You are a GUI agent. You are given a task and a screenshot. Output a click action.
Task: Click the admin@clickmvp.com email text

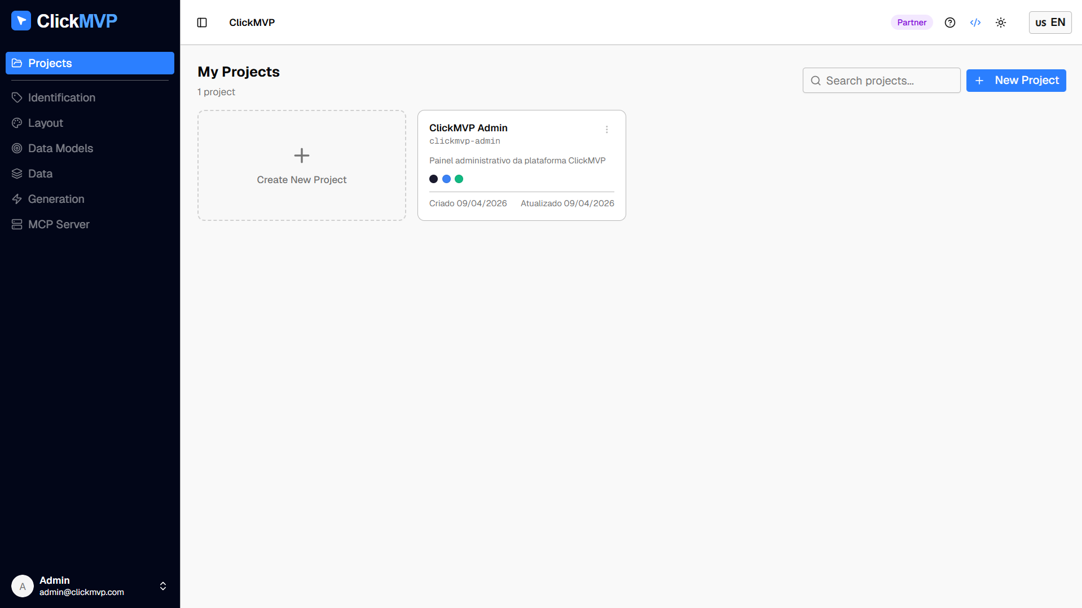[x=82, y=592]
